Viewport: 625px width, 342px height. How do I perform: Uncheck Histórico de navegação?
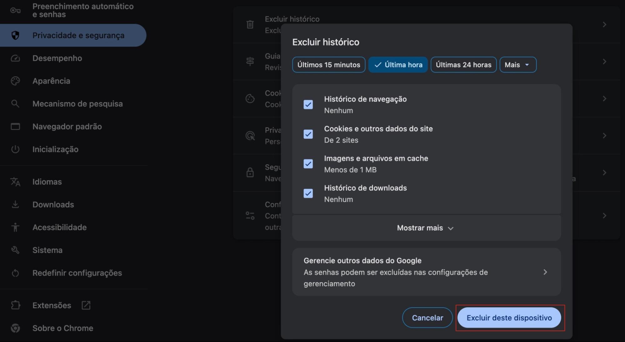coord(308,104)
